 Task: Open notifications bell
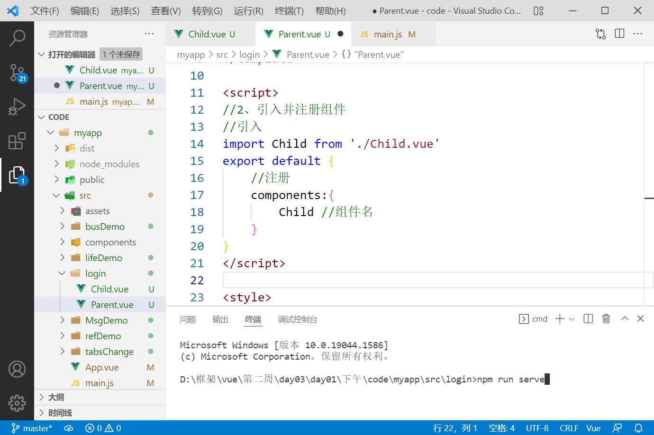[x=638, y=428]
